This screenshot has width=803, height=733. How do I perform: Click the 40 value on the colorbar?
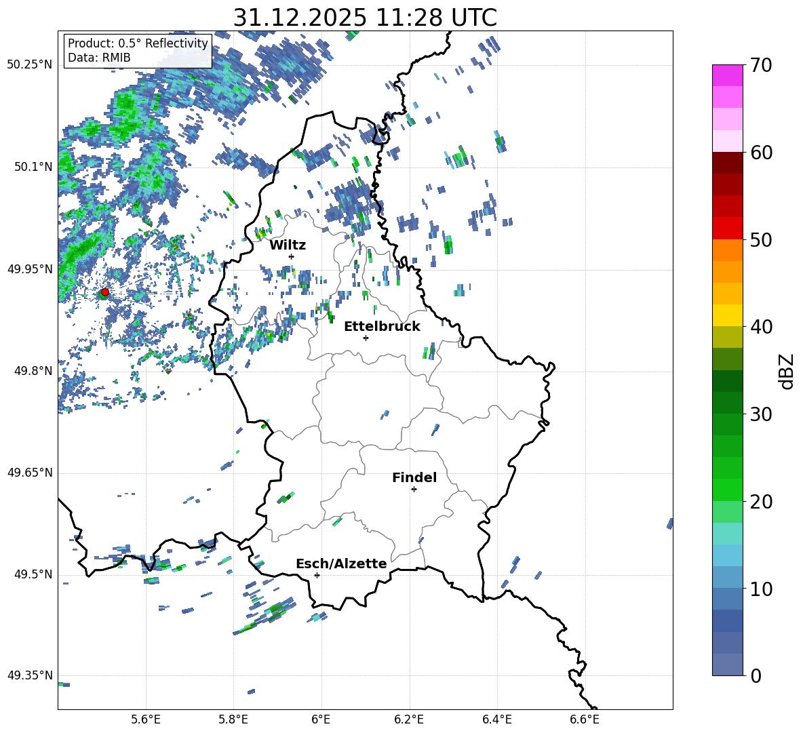761,327
